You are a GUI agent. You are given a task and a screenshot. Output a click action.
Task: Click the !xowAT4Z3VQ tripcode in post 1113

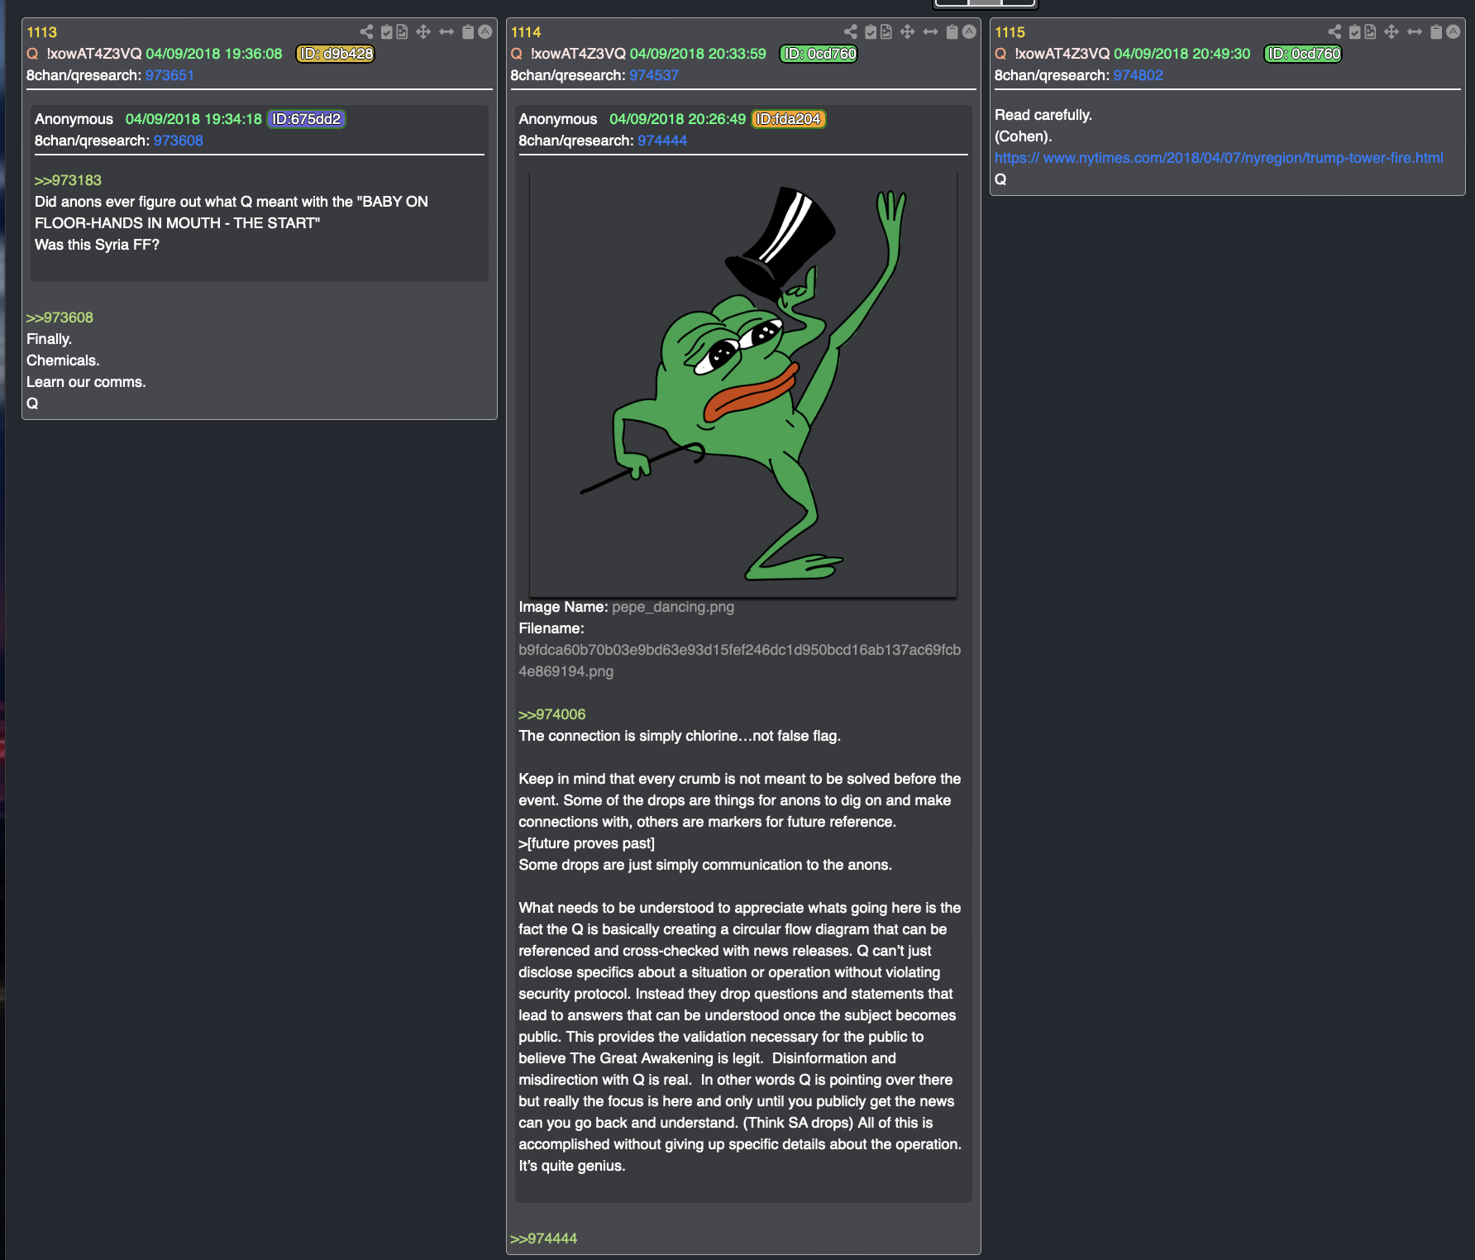tap(94, 54)
